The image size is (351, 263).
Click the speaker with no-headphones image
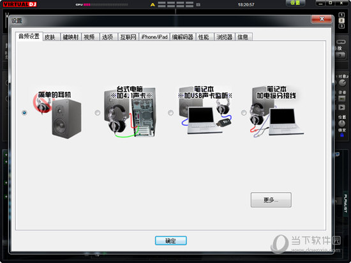tap(57, 115)
